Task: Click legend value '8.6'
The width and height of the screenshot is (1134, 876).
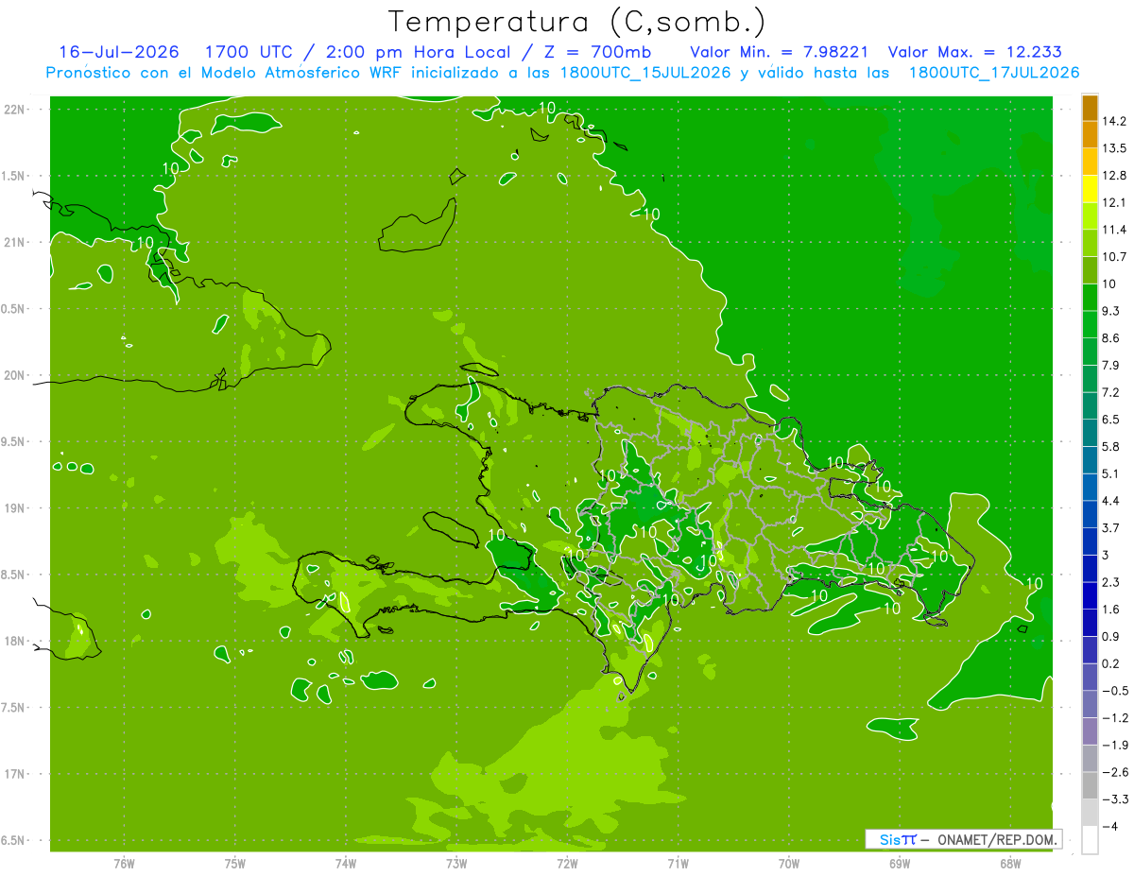Action: (1111, 337)
